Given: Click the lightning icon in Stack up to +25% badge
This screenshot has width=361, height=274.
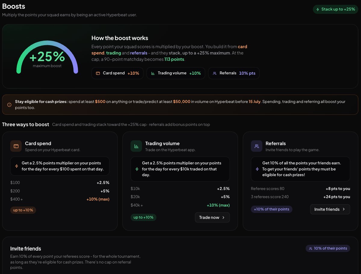Looking at the screenshot, I should click(x=318, y=9).
